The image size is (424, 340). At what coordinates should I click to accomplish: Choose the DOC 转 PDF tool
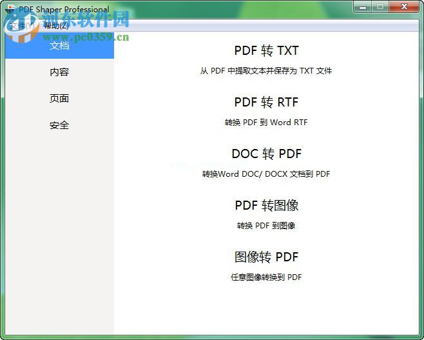coord(266,154)
